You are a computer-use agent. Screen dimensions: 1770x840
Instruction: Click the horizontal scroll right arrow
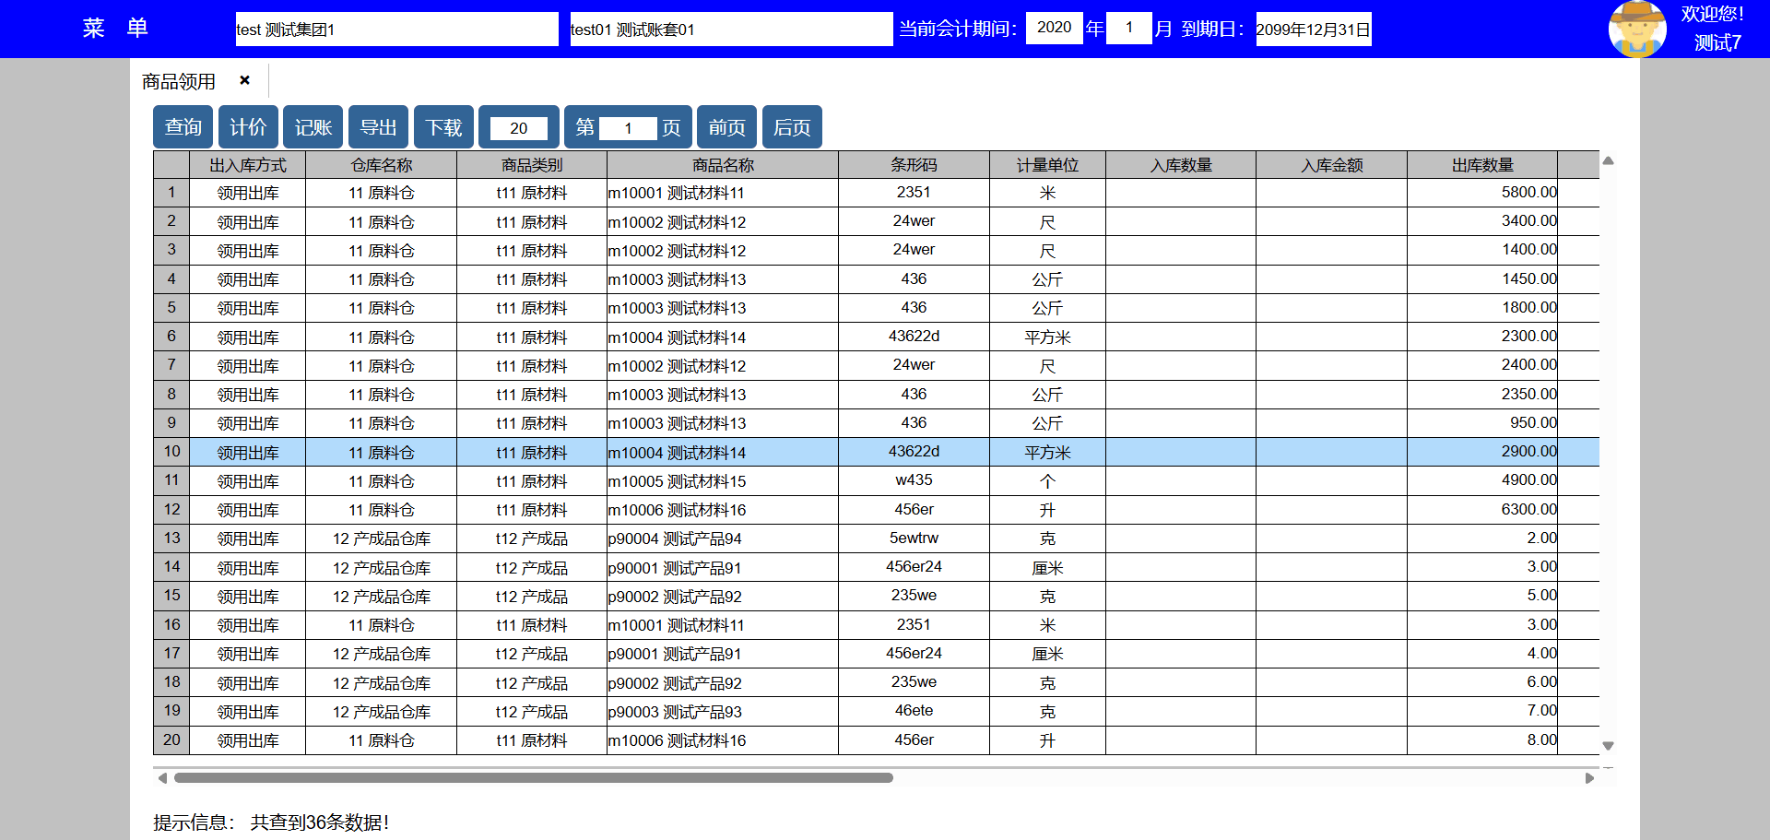click(1589, 778)
